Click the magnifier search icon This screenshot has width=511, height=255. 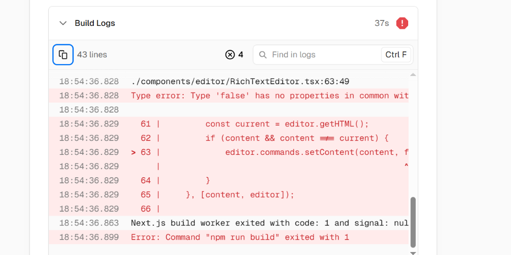click(x=262, y=55)
